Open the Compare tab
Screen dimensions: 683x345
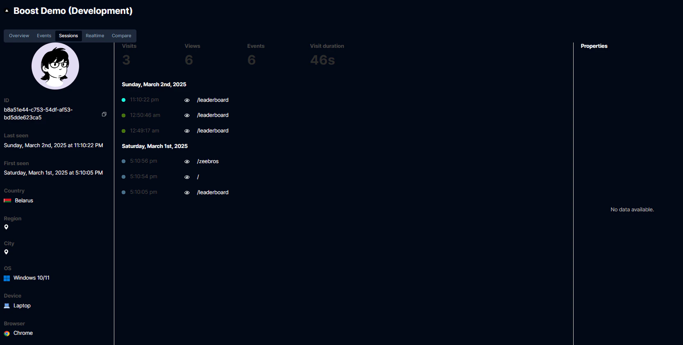click(121, 36)
